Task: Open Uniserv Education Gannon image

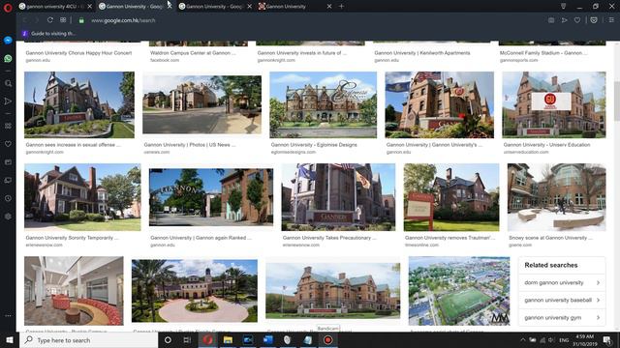Action: coord(553,104)
